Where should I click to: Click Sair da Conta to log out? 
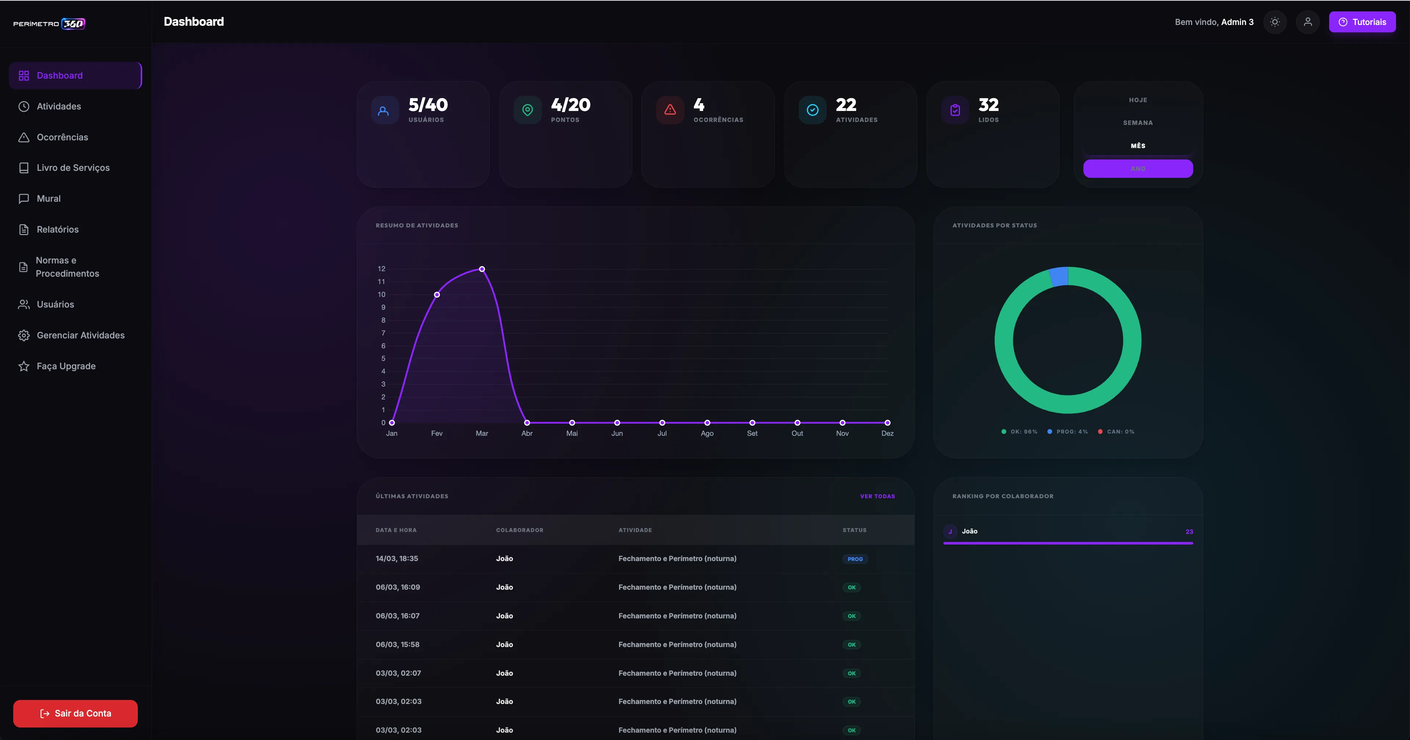[76, 714]
